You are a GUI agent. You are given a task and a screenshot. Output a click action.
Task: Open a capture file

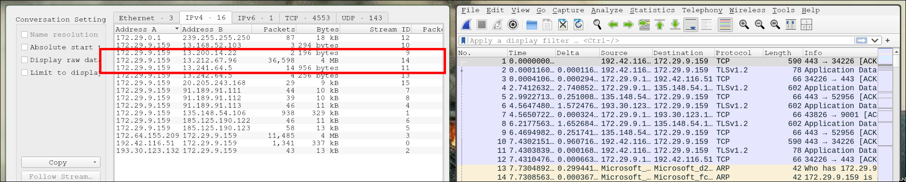[x=532, y=24]
